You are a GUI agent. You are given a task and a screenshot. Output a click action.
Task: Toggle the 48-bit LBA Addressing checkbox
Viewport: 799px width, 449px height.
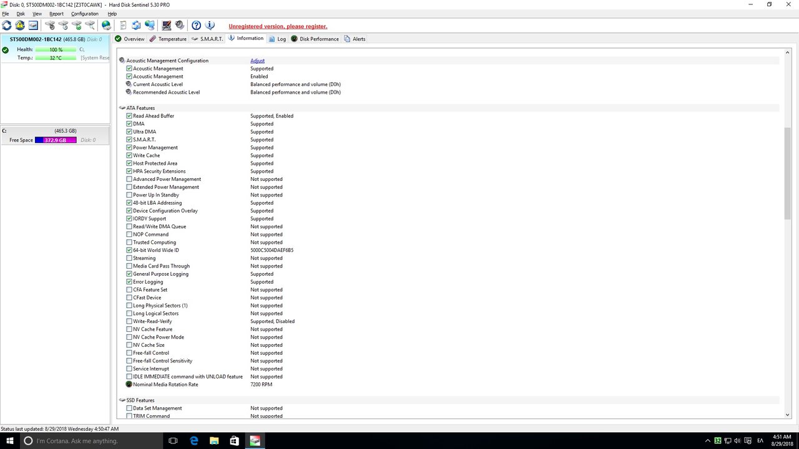(x=129, y=203)
